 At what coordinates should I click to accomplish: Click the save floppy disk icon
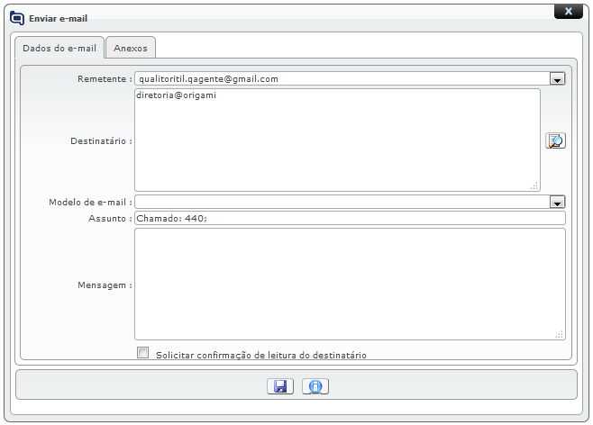click(x=280, y=386)
